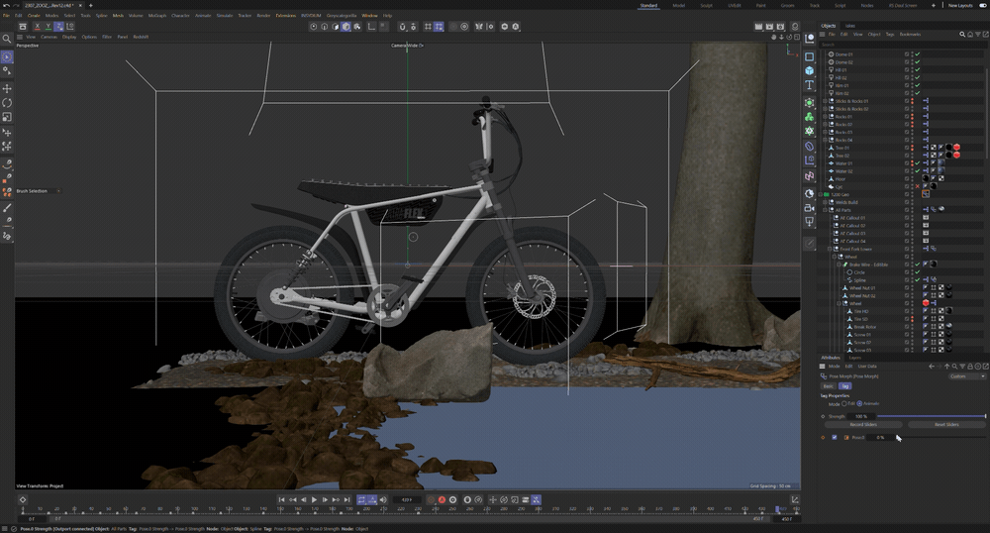
Task: Click the Strength value field
Action: point(861,416)
